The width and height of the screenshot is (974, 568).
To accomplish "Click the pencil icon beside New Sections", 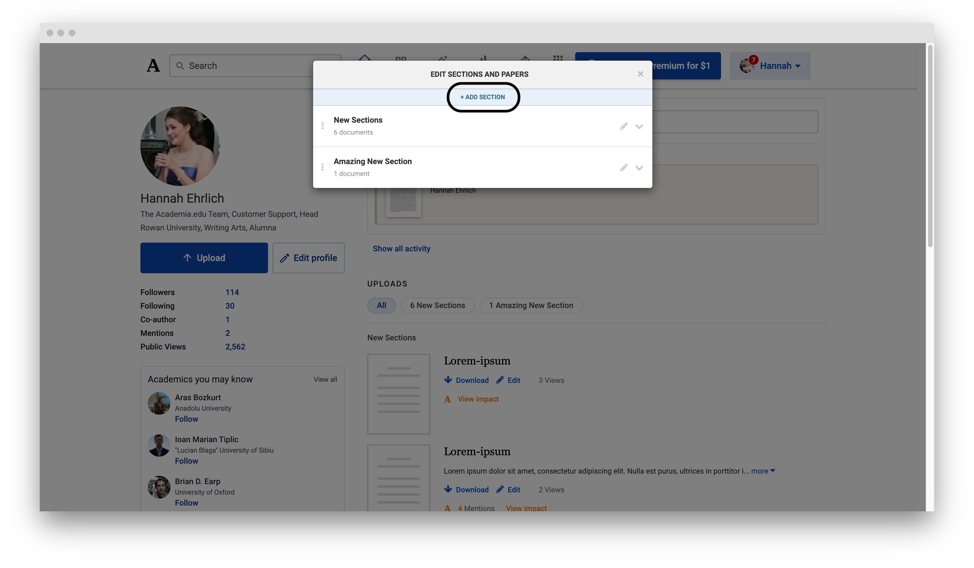I will pyautogui.click(x=624, y=126).
